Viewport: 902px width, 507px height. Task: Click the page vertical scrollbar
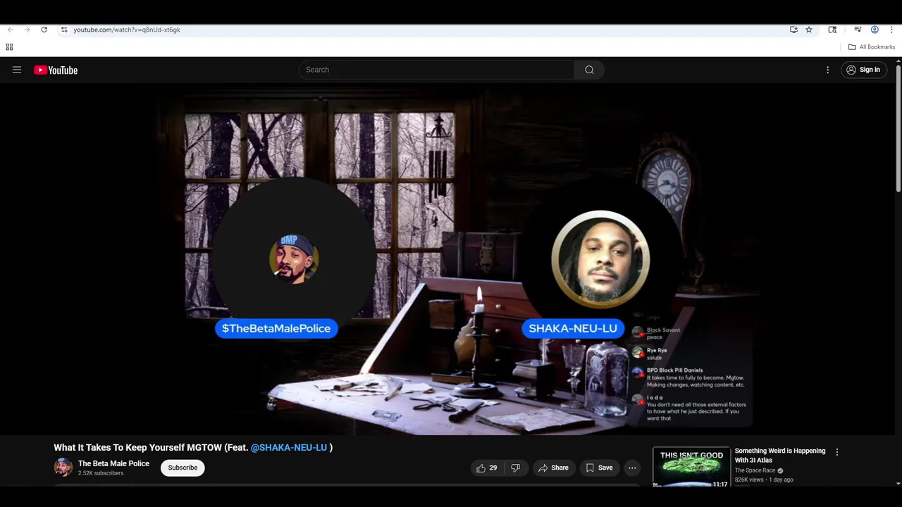898,128
